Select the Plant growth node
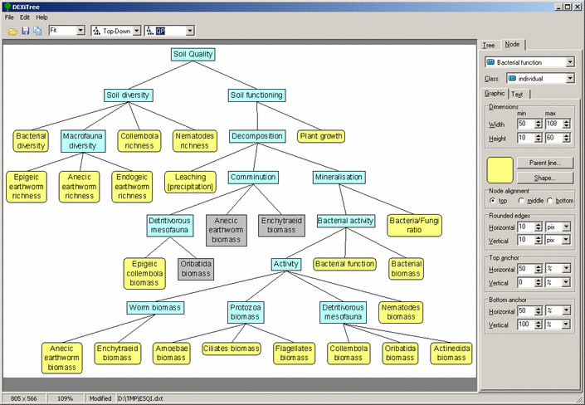 pyautogui.click(x=321, y=136)
